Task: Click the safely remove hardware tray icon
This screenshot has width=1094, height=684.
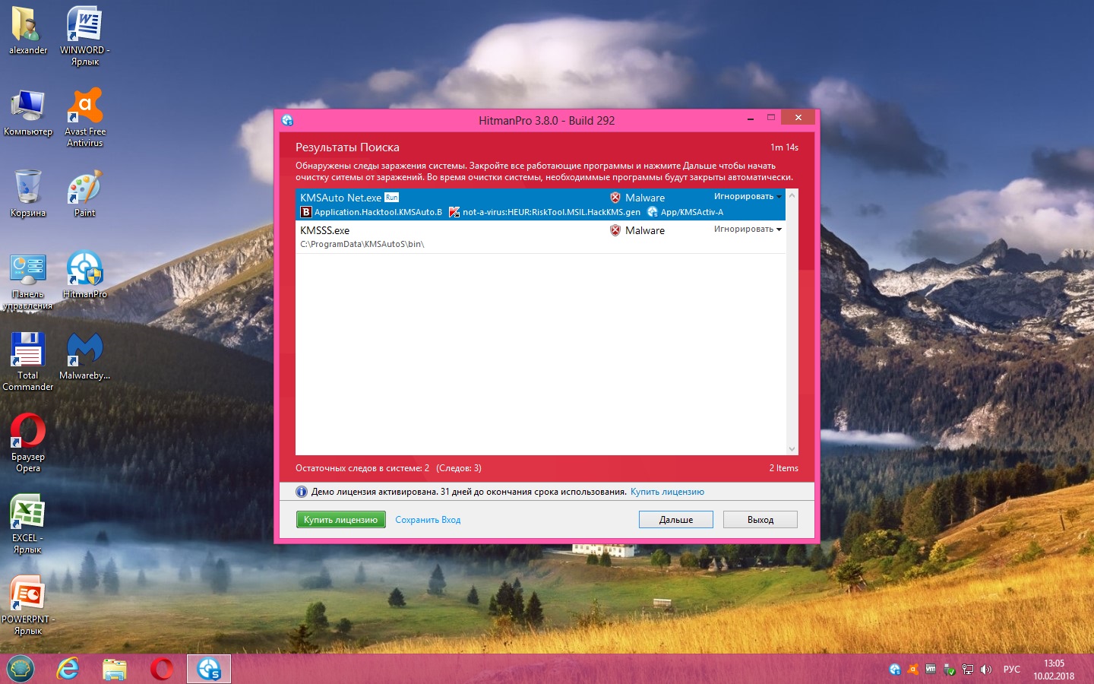Action: (x=949, y=670)
